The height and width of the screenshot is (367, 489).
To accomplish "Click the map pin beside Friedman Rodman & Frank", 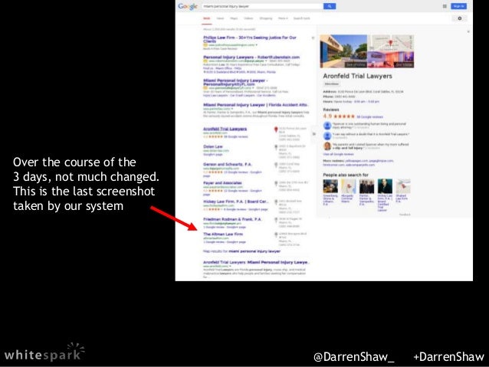I will click(x=276, y=220).
